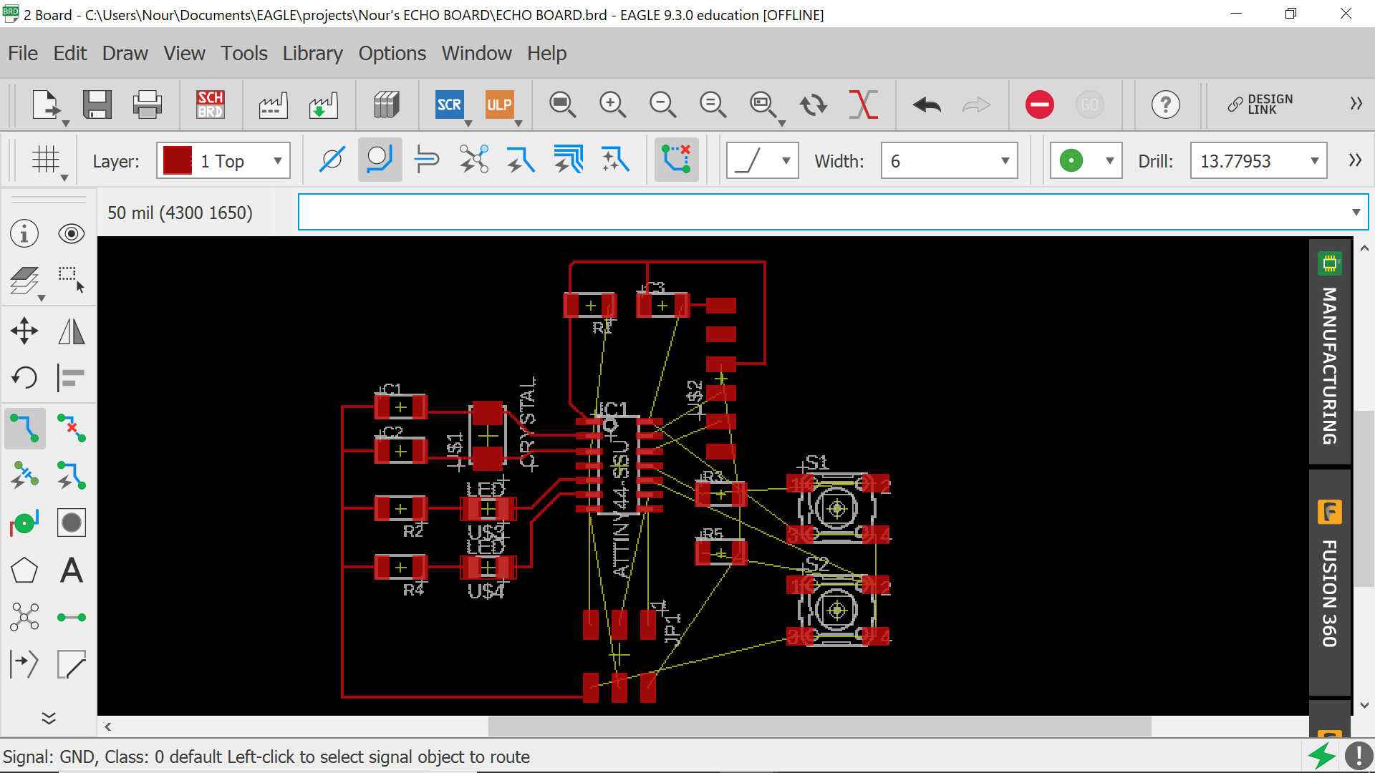1375x773 pixels.
Task: Click the Design Link button
Action: pos(1260,104)
